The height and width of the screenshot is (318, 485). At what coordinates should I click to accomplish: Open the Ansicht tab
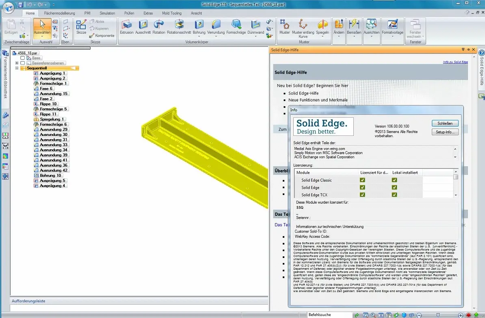point(197,13)
